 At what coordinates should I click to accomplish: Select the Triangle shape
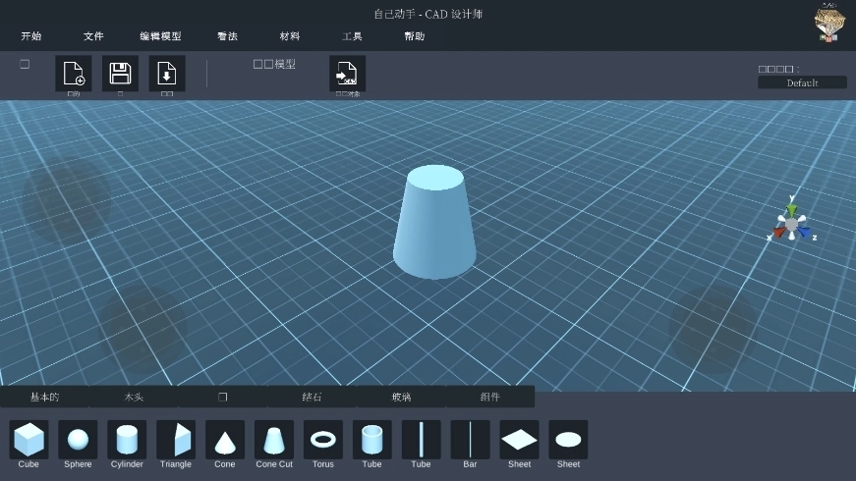click(x=176, y=440)
